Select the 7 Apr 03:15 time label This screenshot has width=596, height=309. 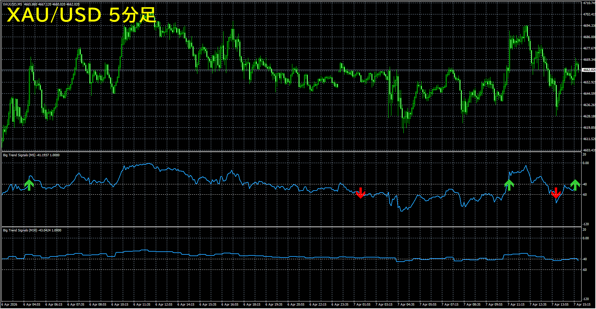(384, 305)
